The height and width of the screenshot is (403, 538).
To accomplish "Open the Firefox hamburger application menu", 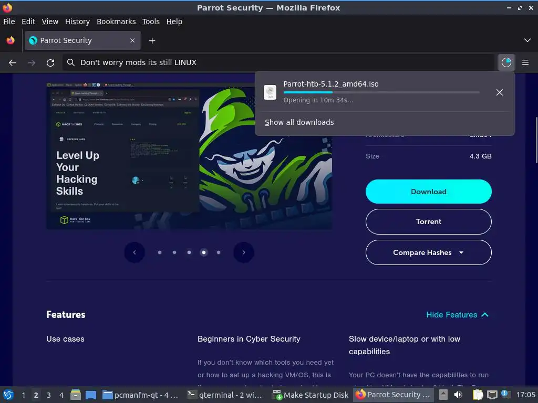I will coord(525,62).
